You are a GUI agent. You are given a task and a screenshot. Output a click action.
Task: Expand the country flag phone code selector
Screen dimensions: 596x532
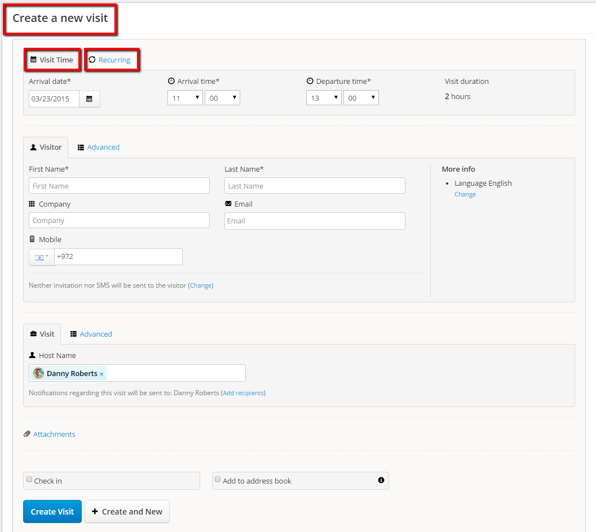click(x=42, y=257)
